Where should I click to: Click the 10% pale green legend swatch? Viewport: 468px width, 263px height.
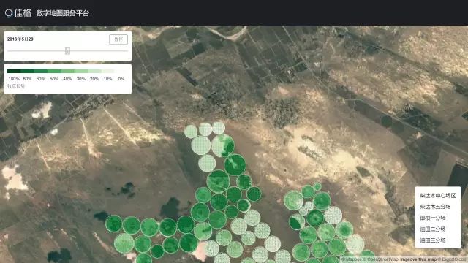point(107,72)
